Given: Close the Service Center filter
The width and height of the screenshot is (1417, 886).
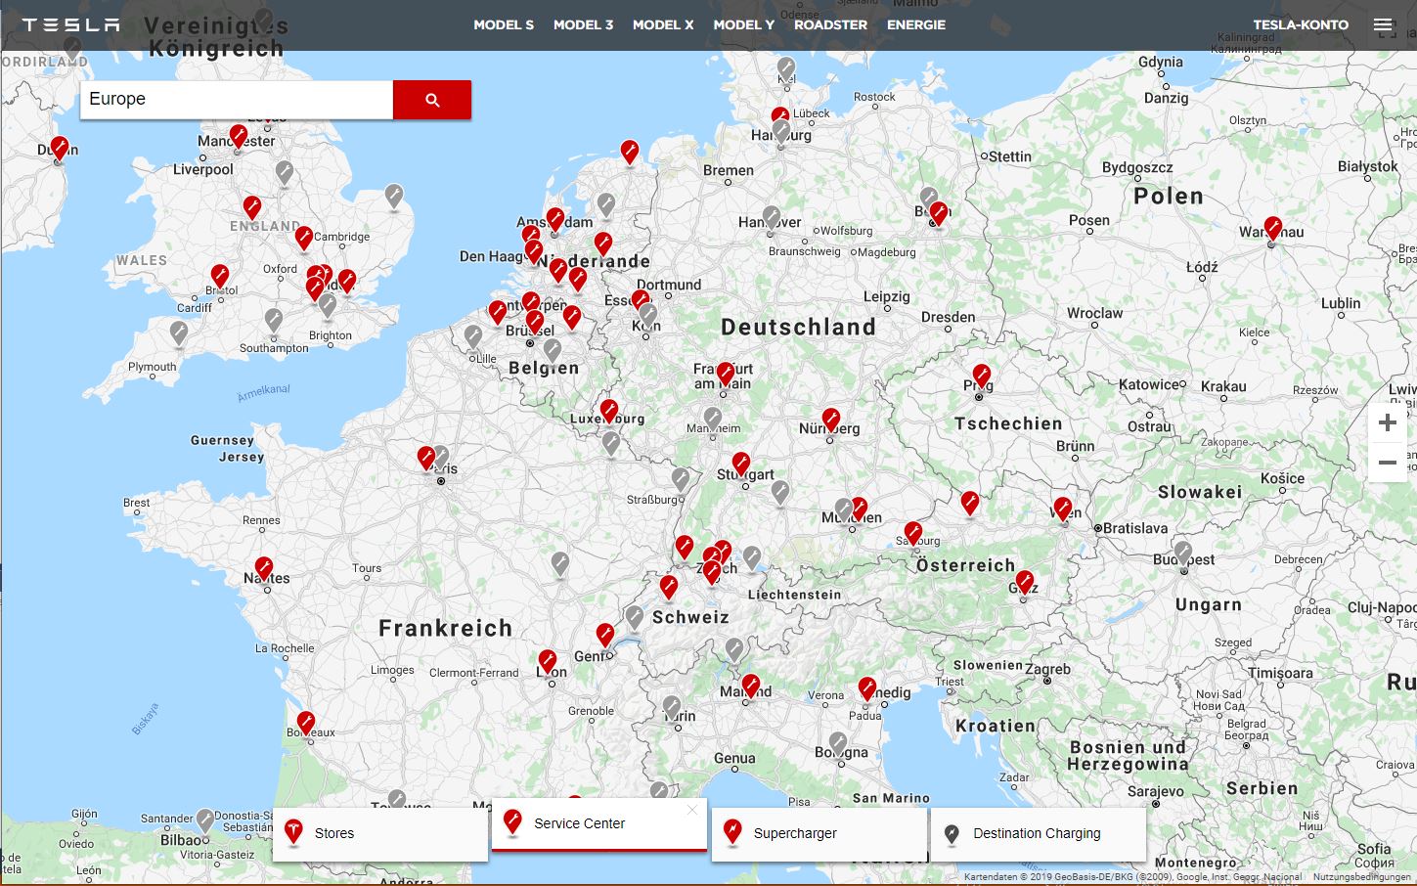Looking at the screenshot, I should click(x=692, y=810).
